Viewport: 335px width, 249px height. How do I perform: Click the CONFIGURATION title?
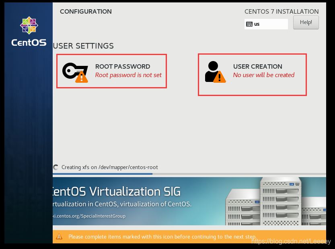coord(86,12)
